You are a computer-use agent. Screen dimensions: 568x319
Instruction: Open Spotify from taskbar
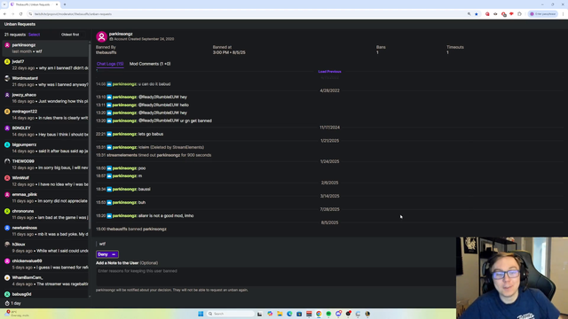point(328,314)
